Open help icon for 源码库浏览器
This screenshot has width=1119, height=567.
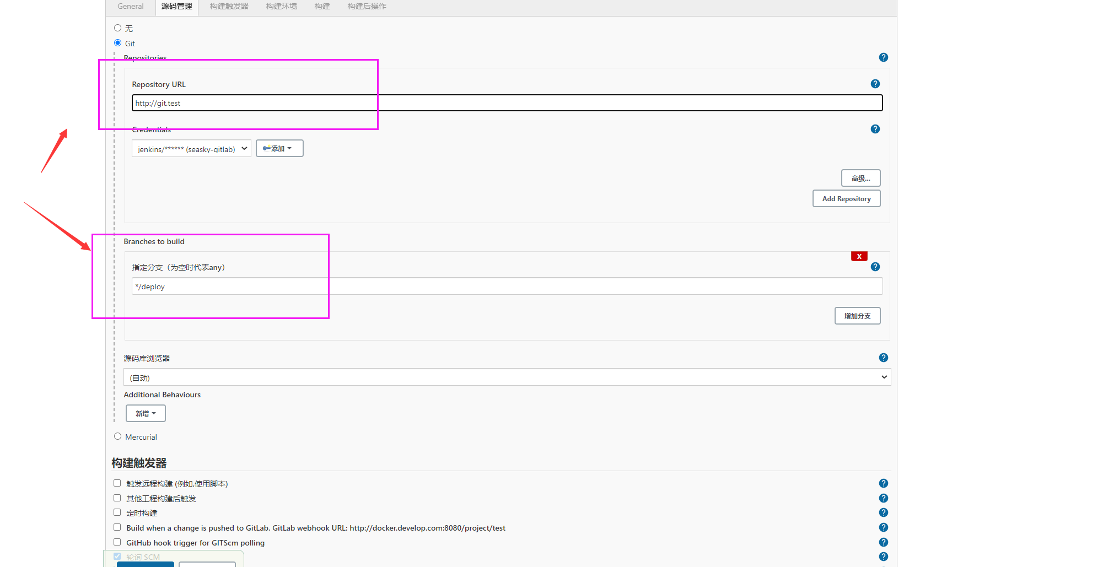883,358
